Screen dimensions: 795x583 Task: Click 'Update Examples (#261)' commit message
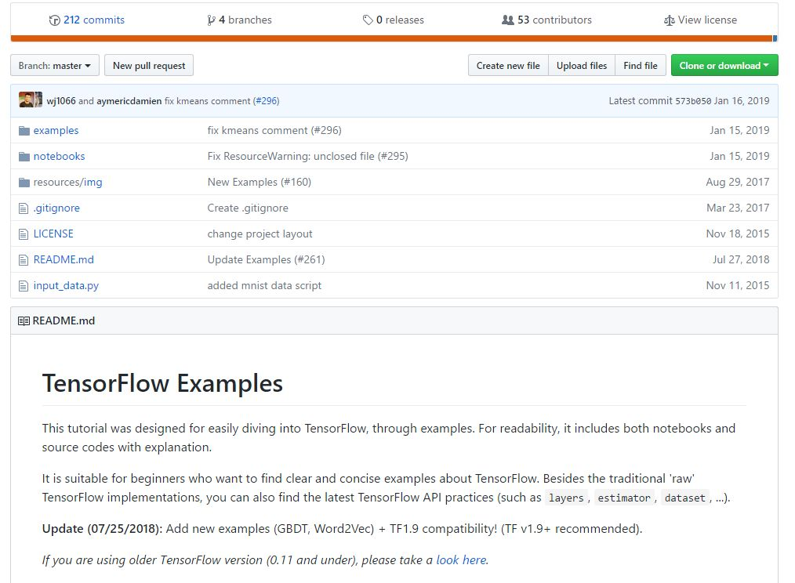pos(267,259)
